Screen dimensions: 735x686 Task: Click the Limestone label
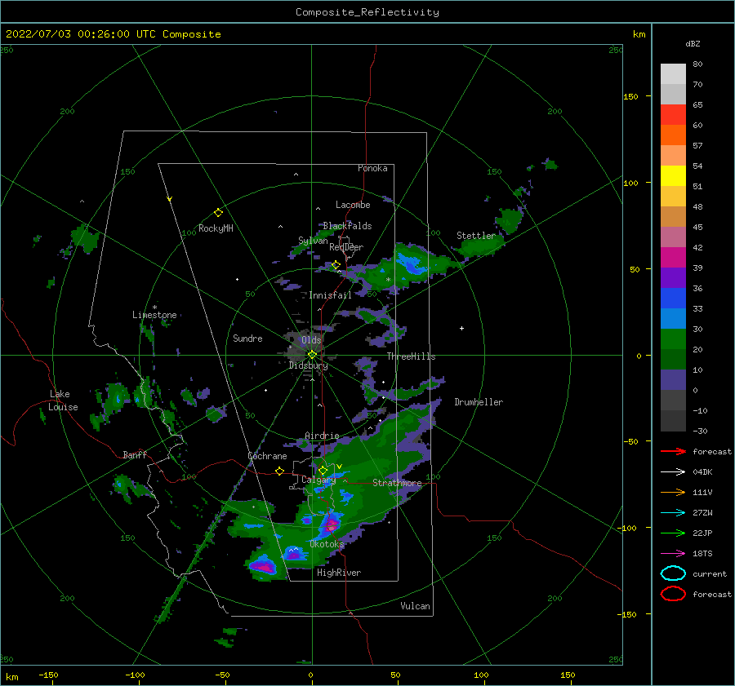click(x=154, y=315)
